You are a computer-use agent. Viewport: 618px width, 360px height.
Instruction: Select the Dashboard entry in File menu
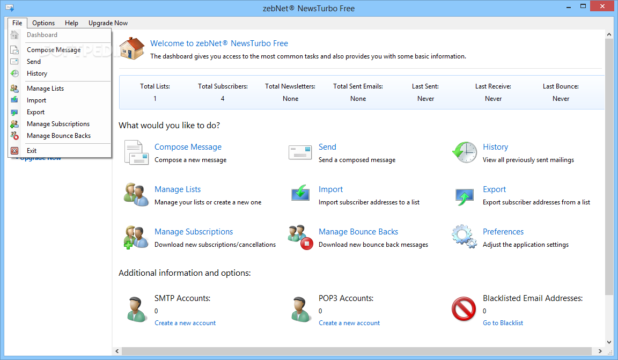60,35
